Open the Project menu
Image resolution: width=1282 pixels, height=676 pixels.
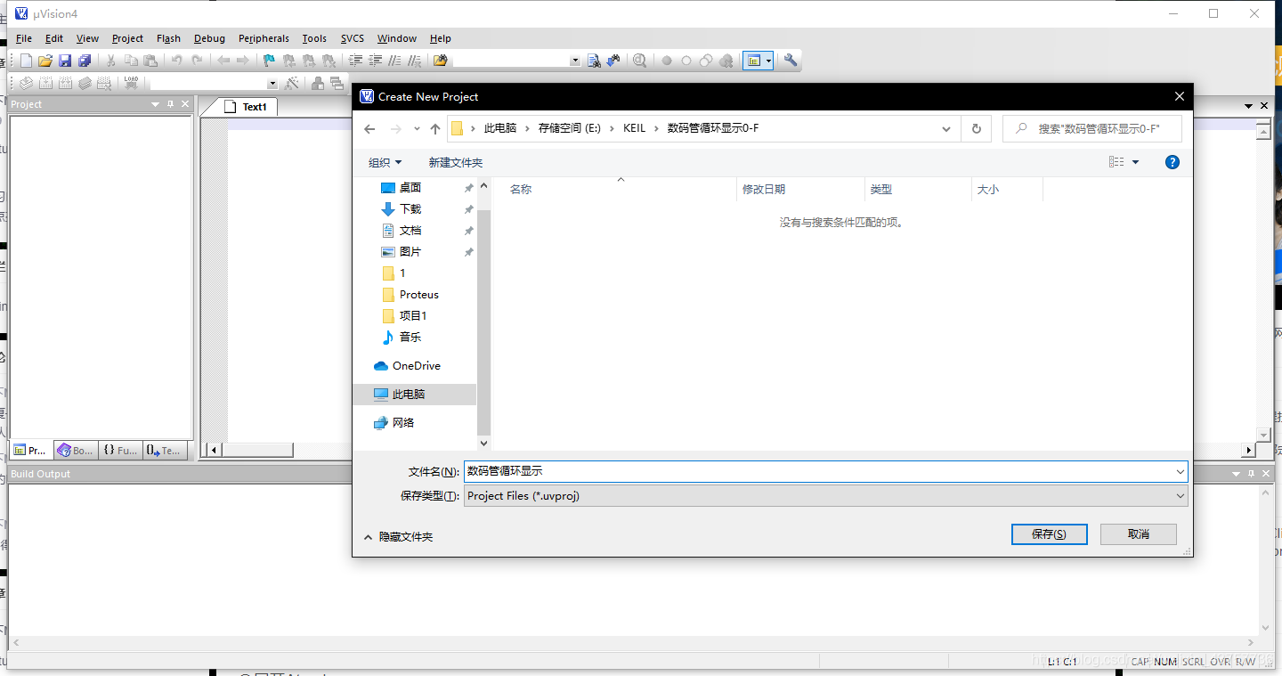[127, 38]
